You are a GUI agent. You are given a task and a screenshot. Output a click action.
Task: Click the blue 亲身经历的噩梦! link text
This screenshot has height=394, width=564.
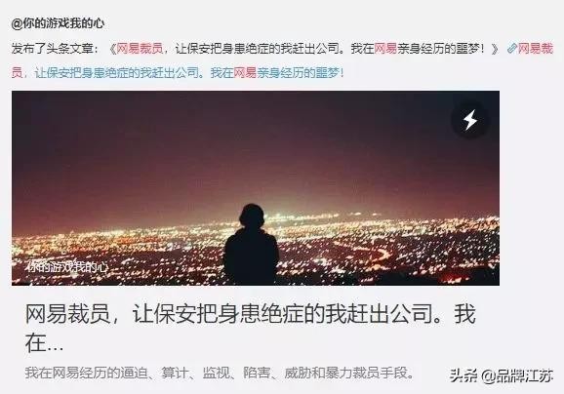(301, 73)
